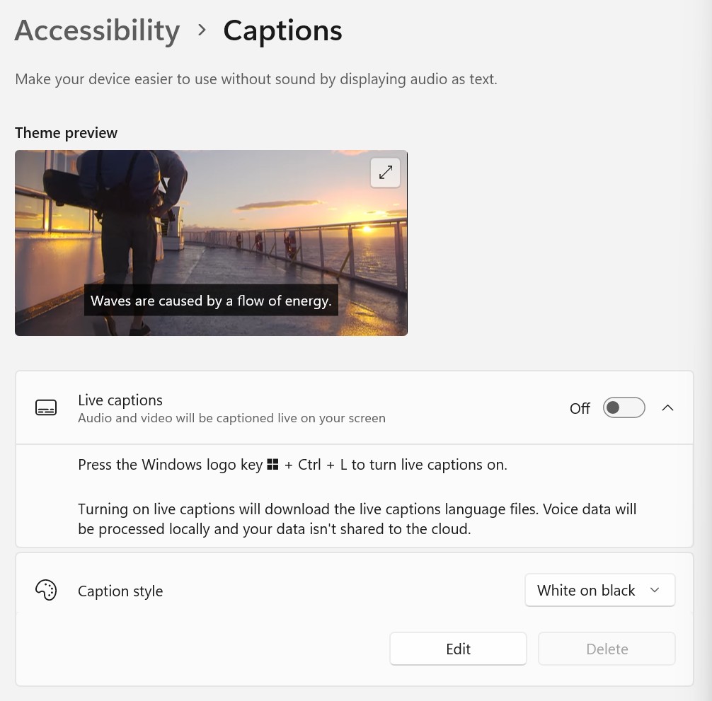Viewport: 712px width, 701px height.
Task: Click the Theme preview heading
Action: 67,133
